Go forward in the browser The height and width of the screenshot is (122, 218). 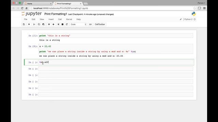18,8
